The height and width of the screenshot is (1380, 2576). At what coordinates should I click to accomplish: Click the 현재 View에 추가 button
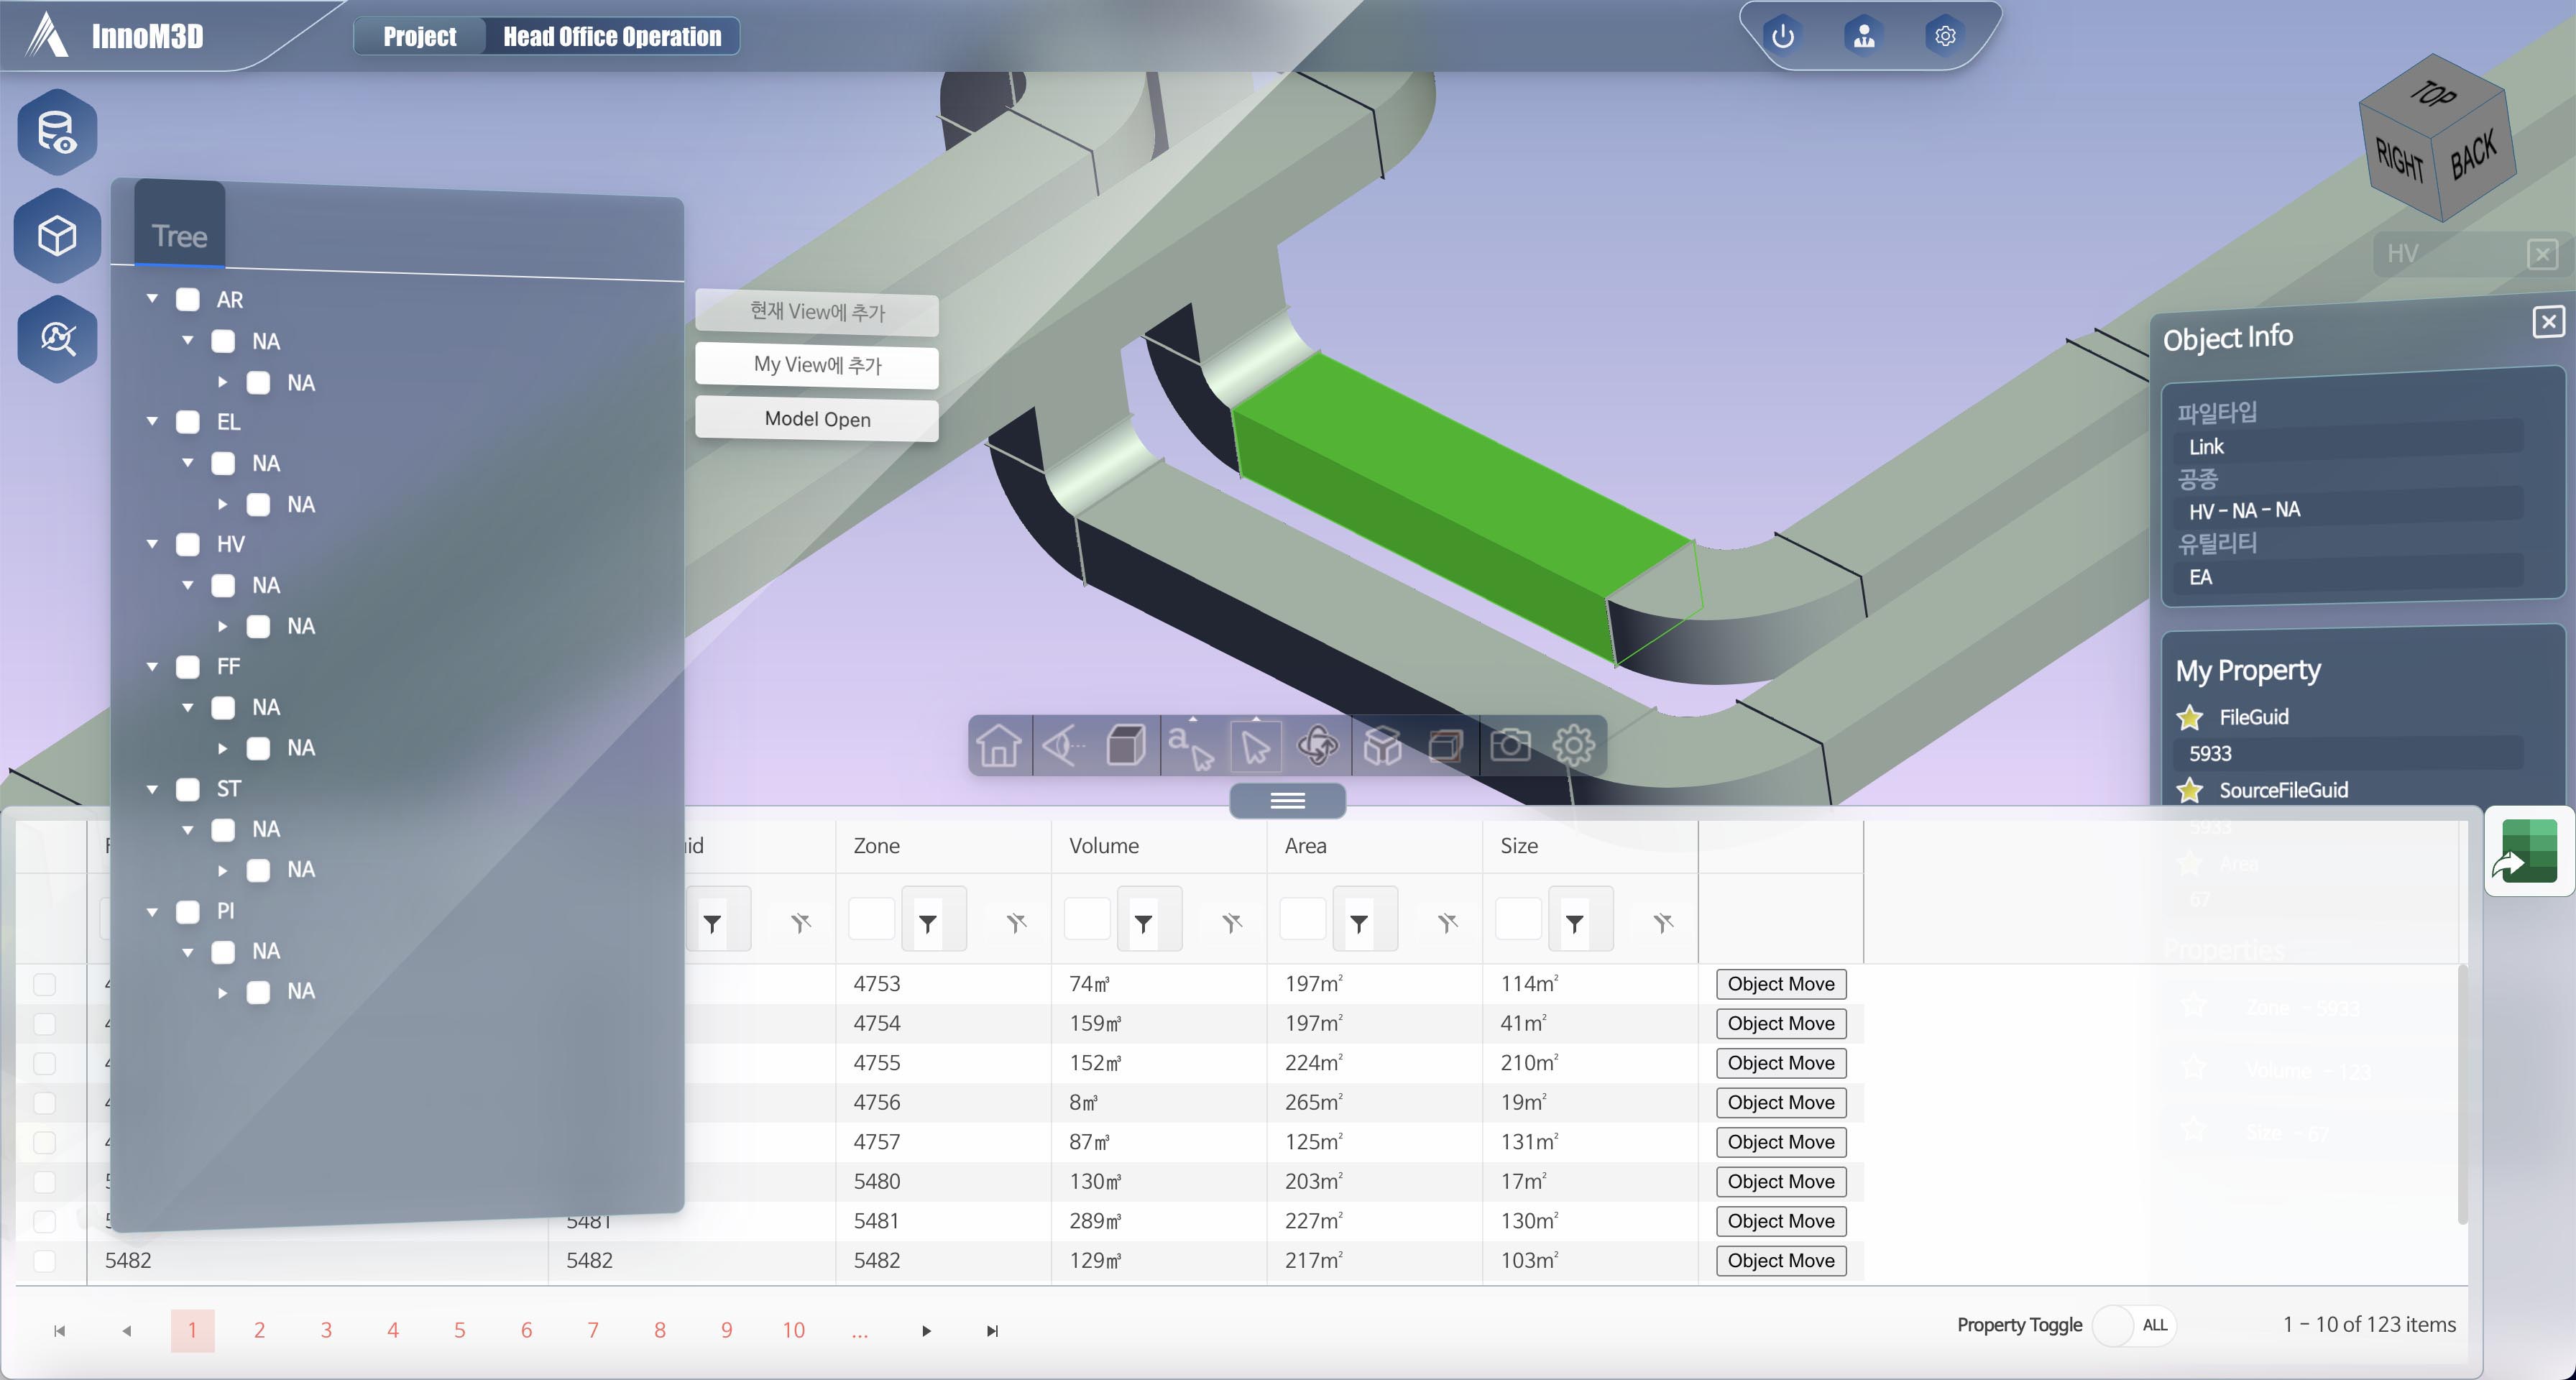pyautogui.click(x=817, y=312)
